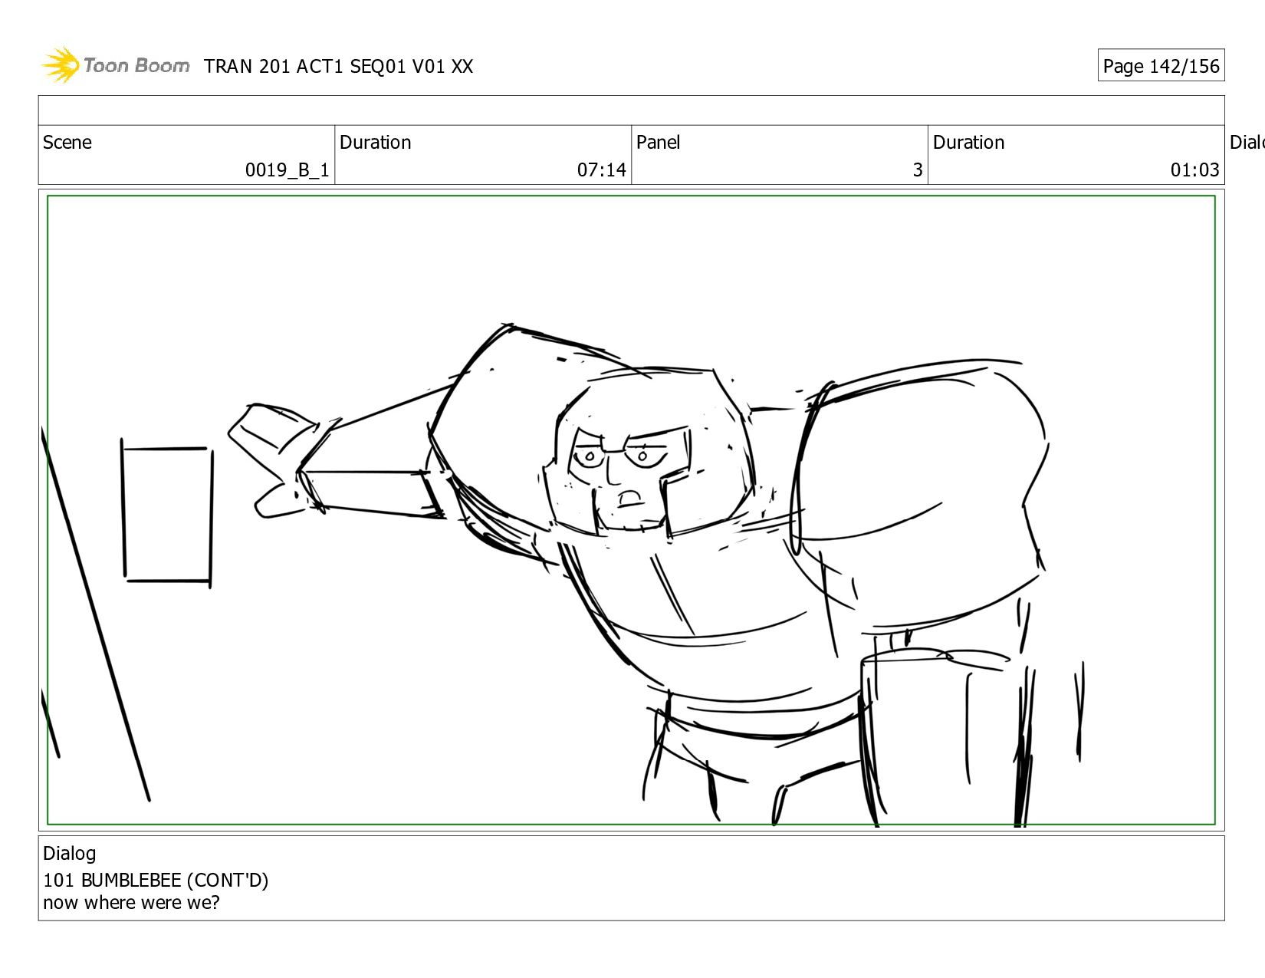This screenshot has width=1265, height=978.
Task: Select scene duration value 07:14
Action: (601, 170)
